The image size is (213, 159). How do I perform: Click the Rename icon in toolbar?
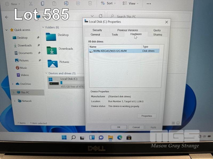tap(66, 3)
